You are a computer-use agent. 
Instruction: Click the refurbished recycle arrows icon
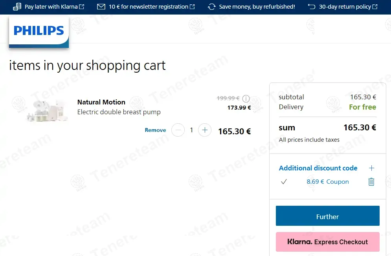tap(212, 7)
